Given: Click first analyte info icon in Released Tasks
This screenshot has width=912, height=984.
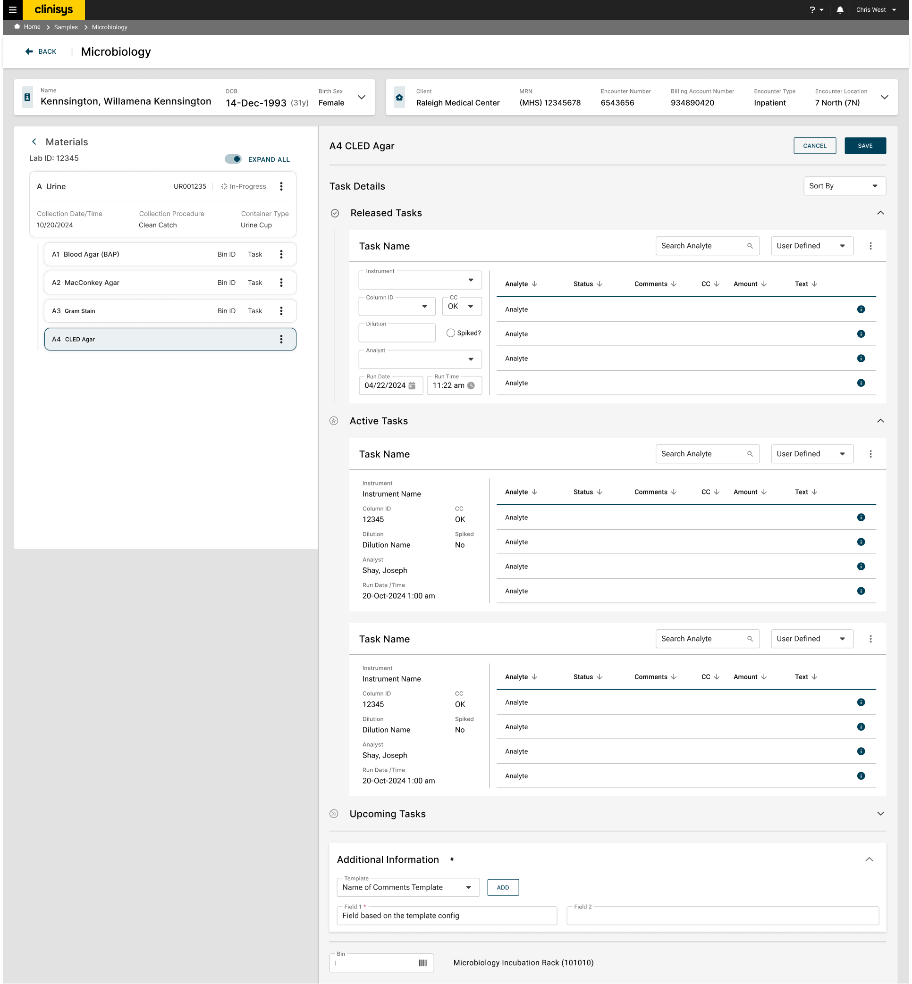Looking at the screenshot, I should pos(861,309).
